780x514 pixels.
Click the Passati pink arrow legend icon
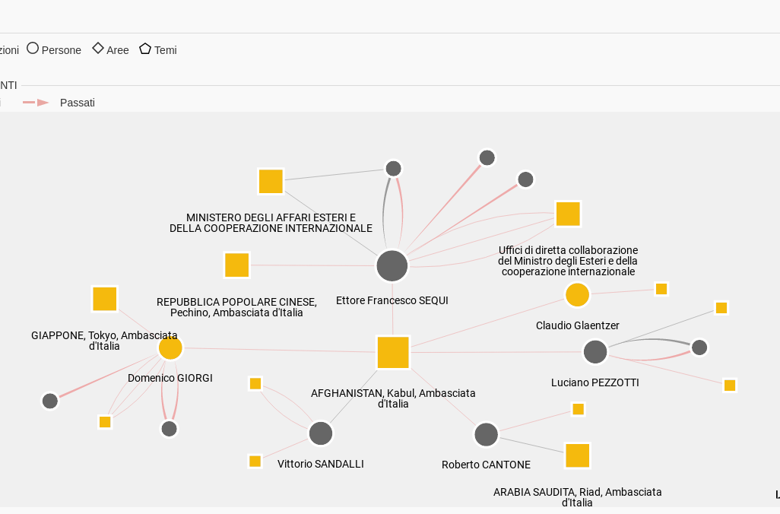pyautogui.click(x=36, y=103)
